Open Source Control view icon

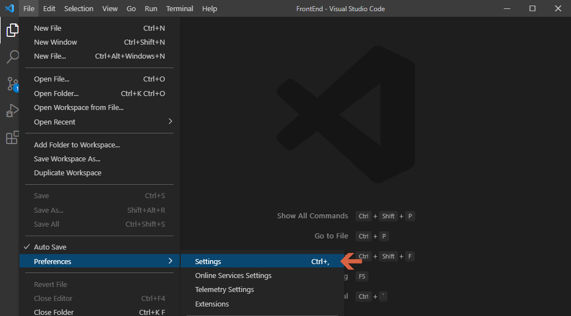12,84
